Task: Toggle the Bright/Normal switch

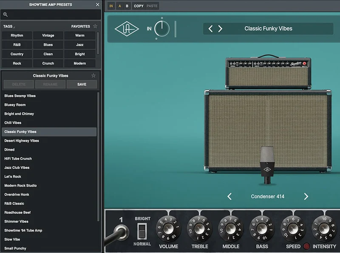Action: coord(142,231)
